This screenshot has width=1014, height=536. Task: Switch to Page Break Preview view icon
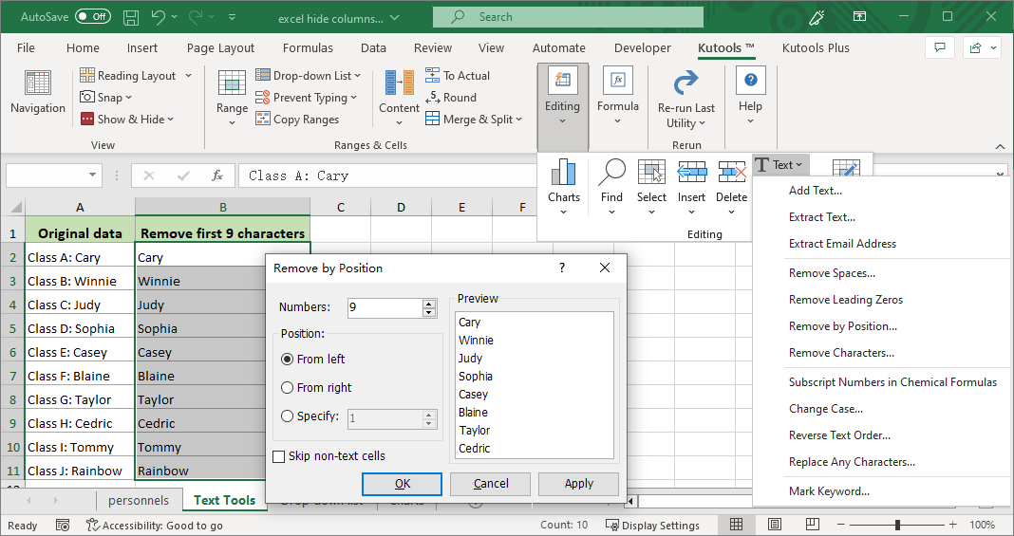(x=812, y=525)
